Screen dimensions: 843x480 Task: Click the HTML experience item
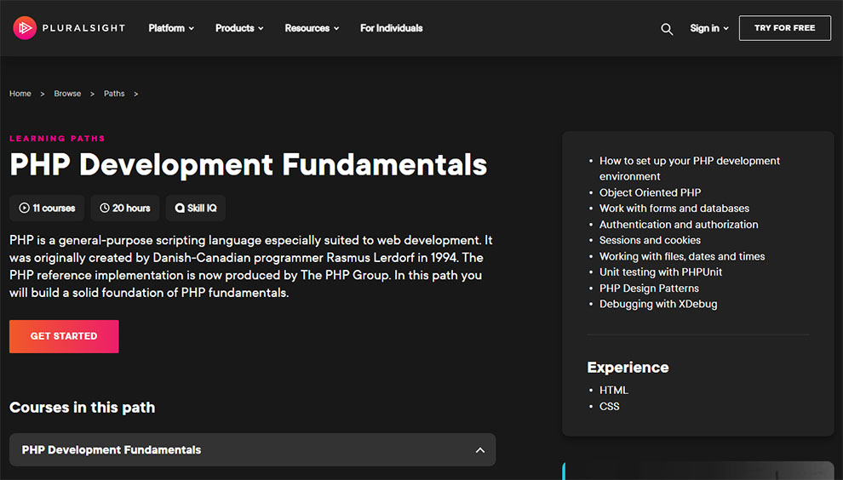pos(613,391)
